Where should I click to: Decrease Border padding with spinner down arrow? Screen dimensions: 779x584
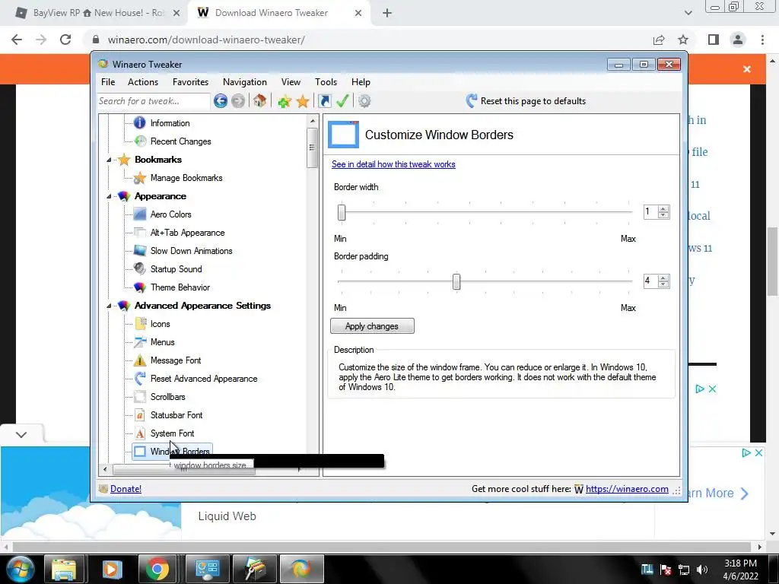pos(663,284)
